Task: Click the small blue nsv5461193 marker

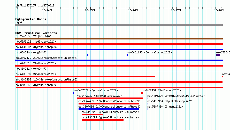Action: click(127, 55)
